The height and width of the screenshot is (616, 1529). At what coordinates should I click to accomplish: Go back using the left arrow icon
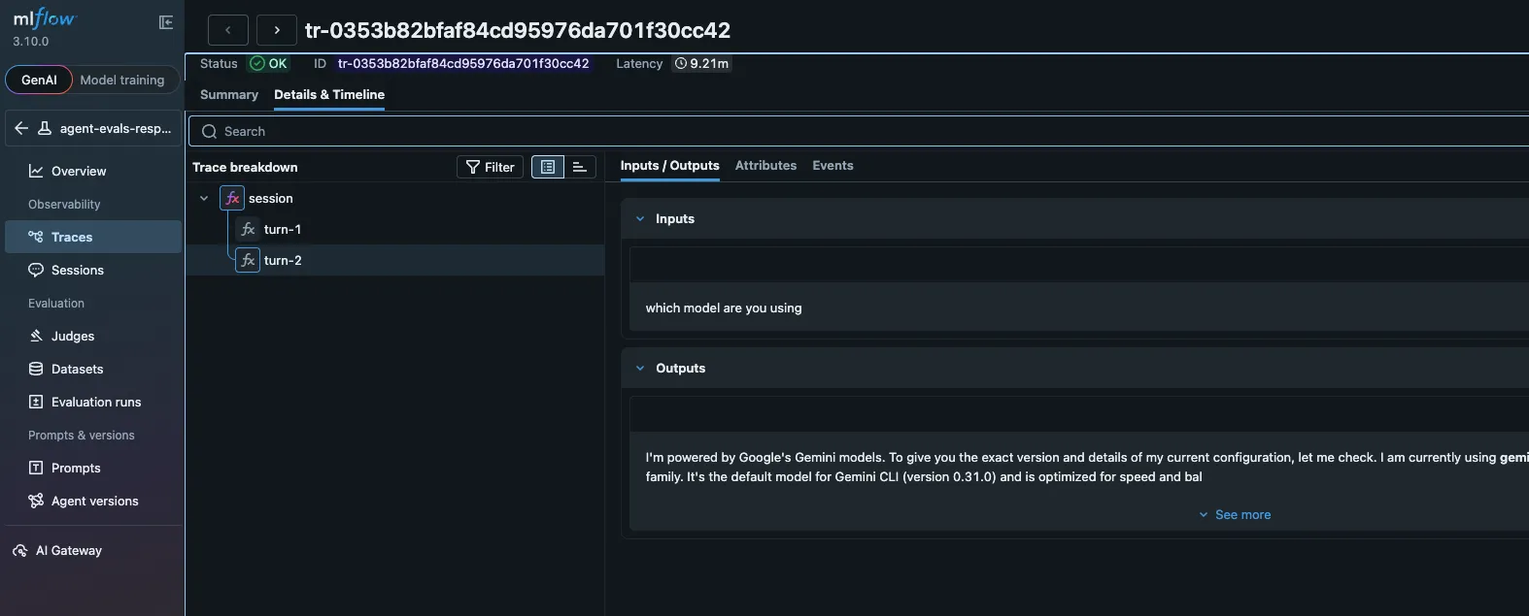[21, 128]
